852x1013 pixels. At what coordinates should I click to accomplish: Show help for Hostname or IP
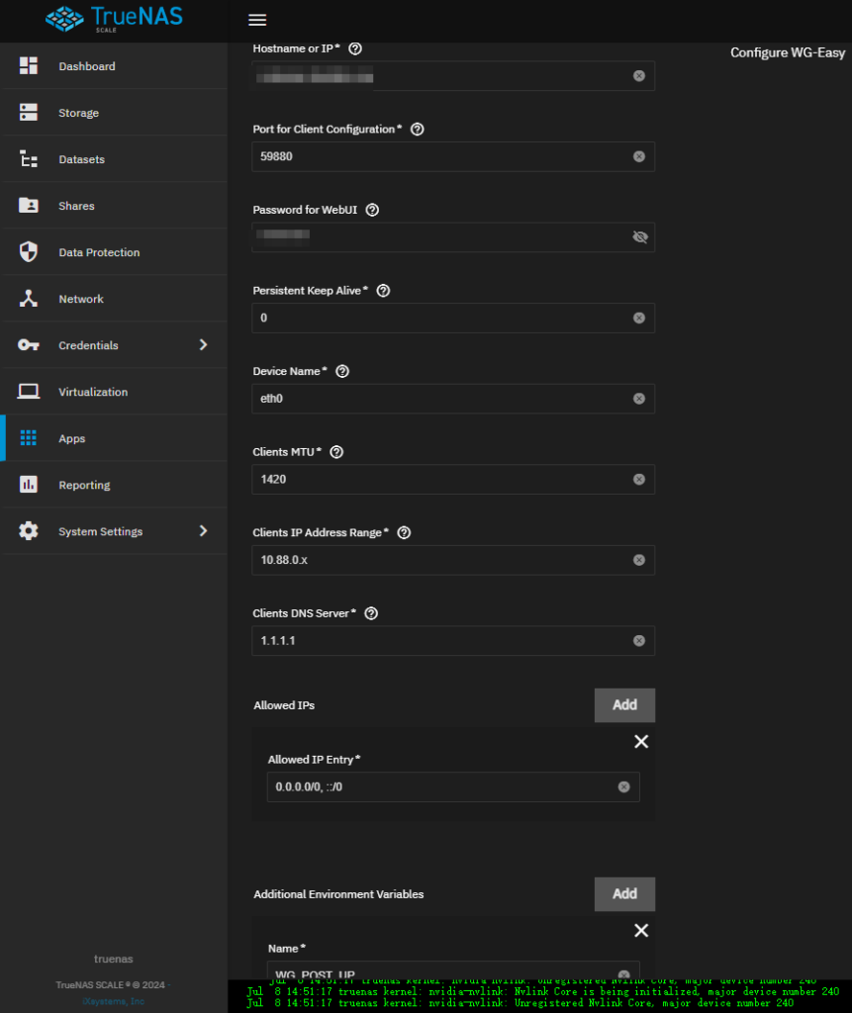point(355,48)
